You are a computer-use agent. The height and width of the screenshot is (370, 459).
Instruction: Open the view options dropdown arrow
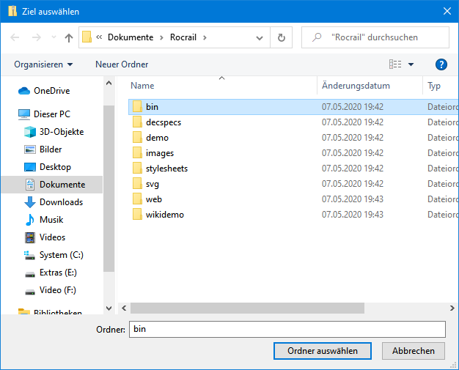click(411, 64)
